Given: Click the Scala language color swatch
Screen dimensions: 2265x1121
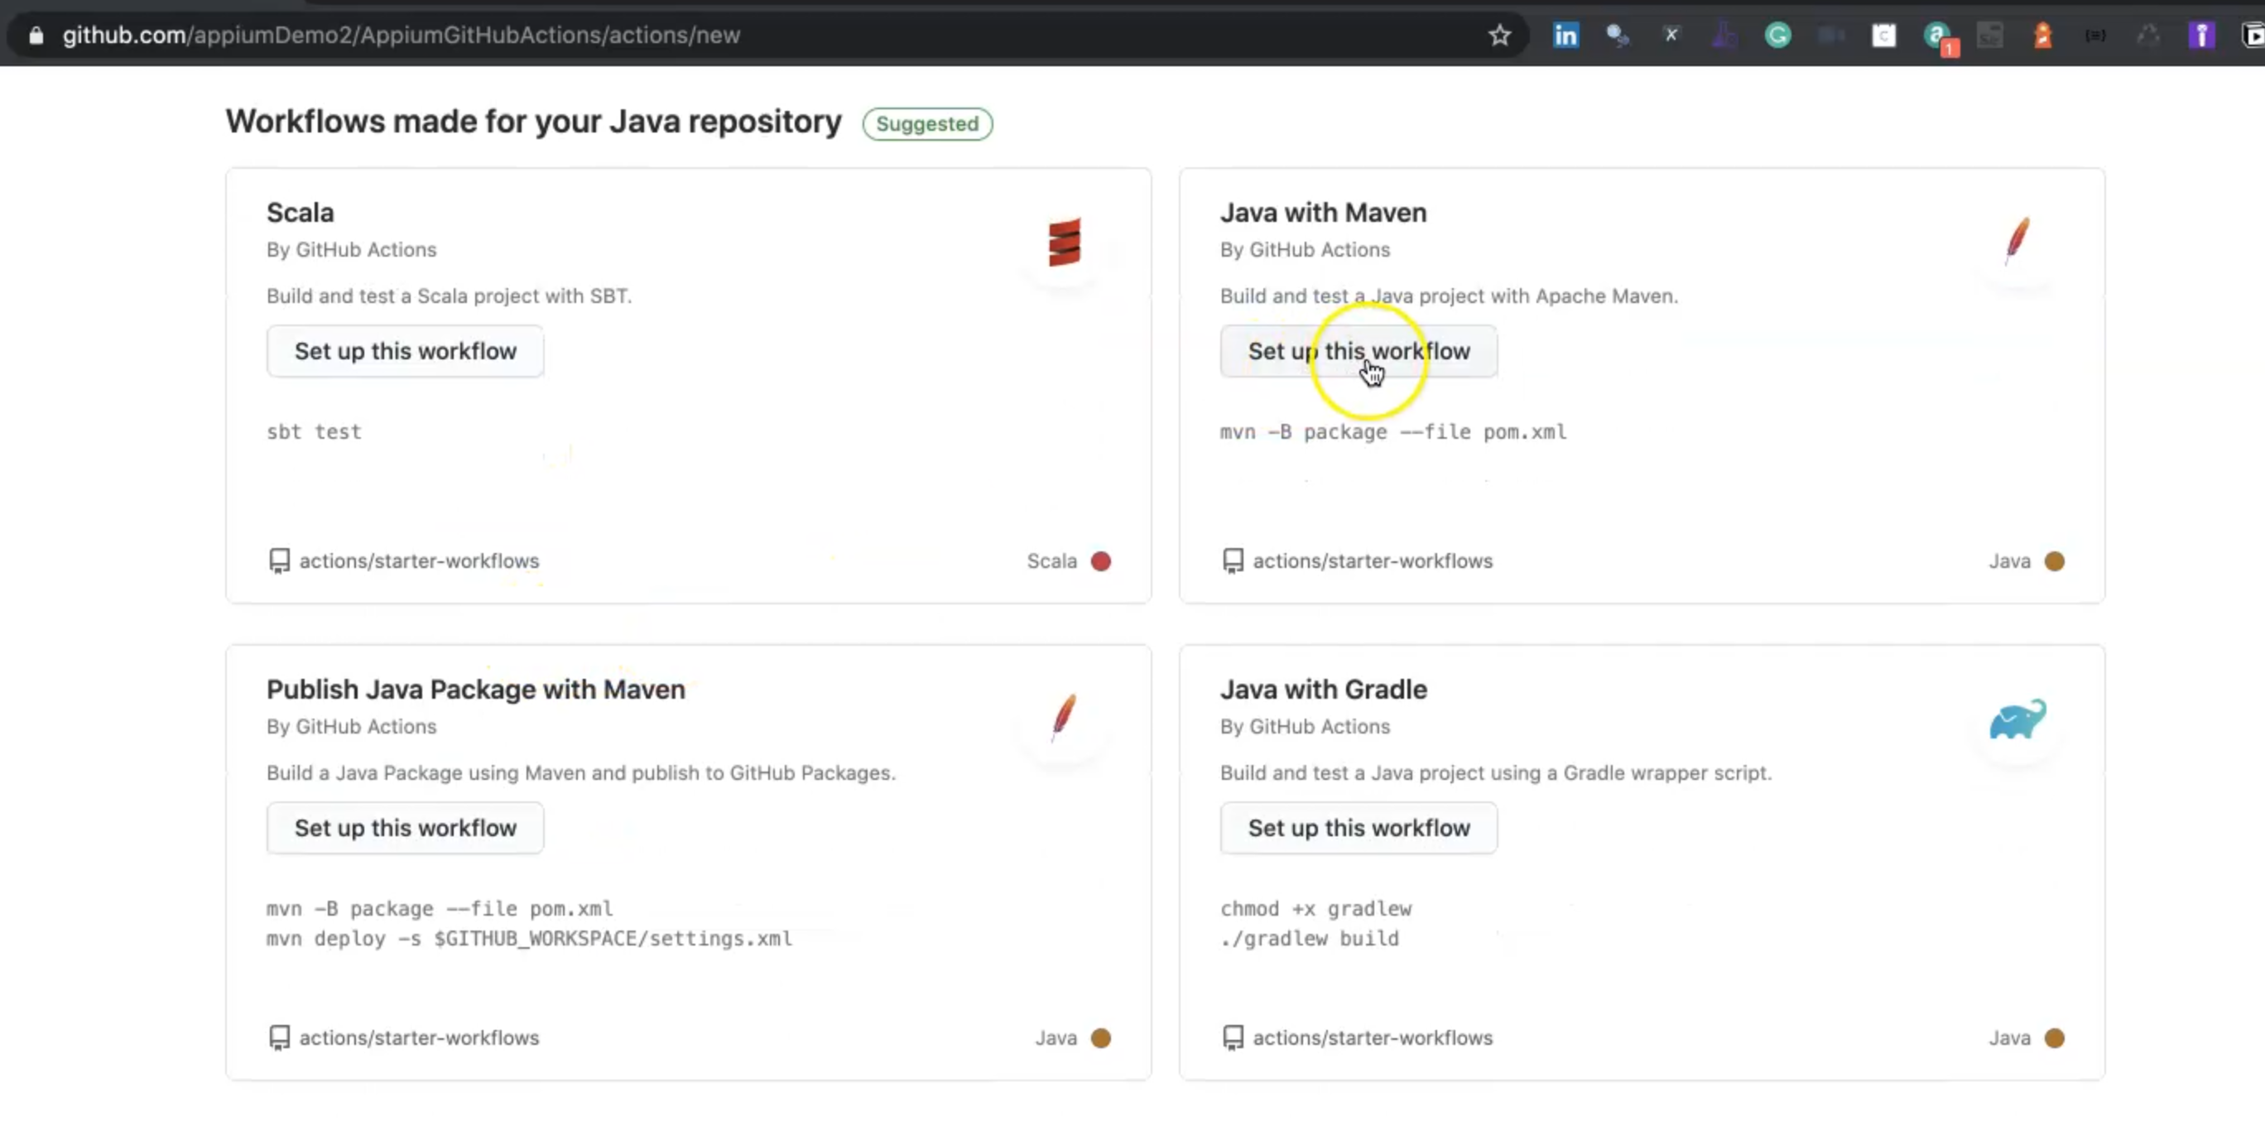Looking at the screenshot, I should (x=1101, y=561).
